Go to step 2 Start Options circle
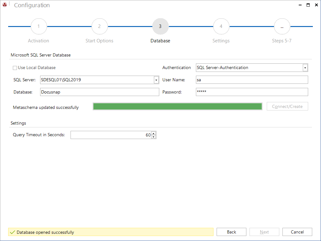 (99, 26)
